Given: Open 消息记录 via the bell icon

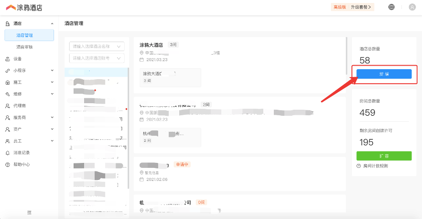Looking at the screenshot, I should pyautogui.click(x=8, y=153).
